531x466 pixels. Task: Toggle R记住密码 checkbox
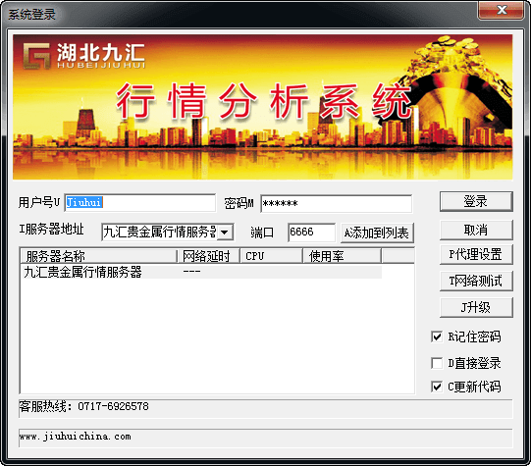[x=437, y=337]
